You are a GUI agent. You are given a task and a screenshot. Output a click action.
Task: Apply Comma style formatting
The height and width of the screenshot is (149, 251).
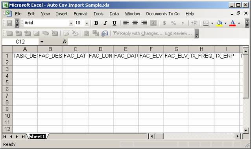183,23
